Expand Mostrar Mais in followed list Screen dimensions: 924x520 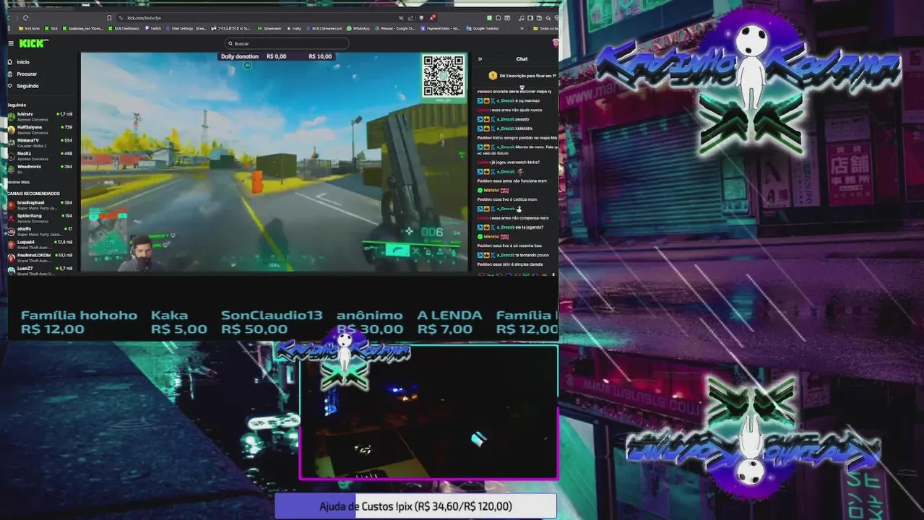pos(19,182)
